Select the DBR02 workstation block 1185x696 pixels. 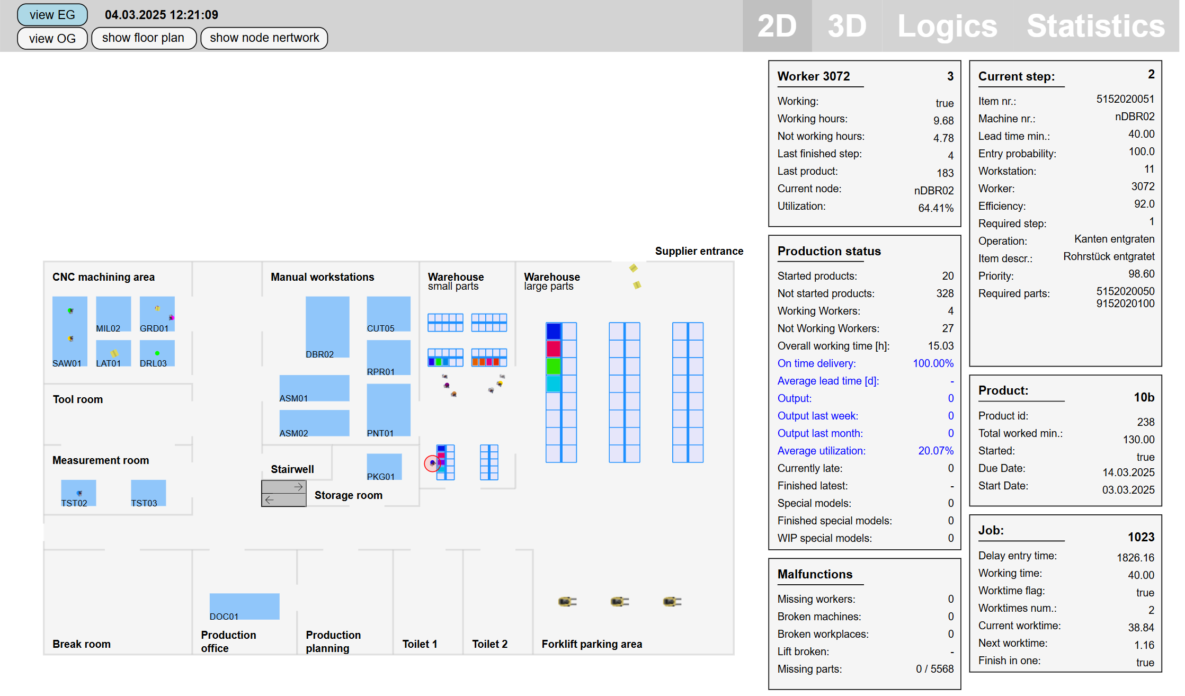[x=327, y=327]
